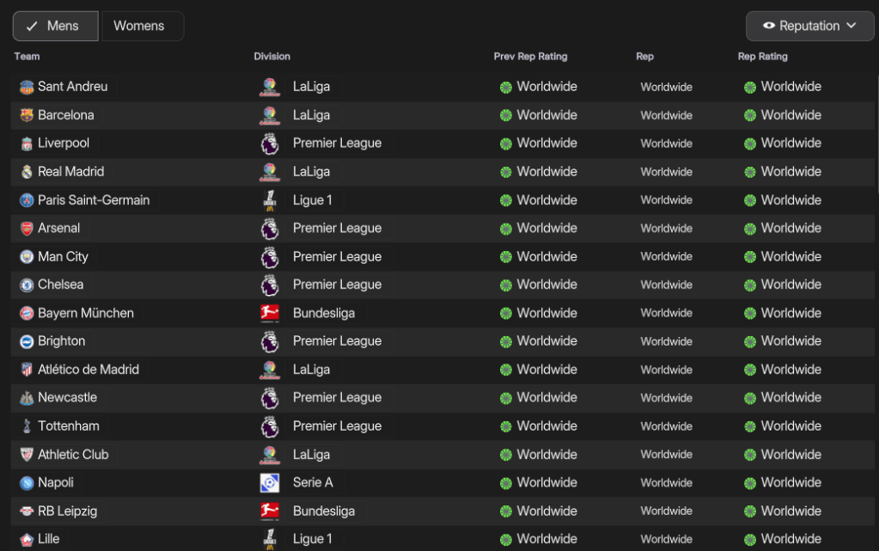
Task: Click the Real Madrid crest icon
Action: (x=27, y=172)
